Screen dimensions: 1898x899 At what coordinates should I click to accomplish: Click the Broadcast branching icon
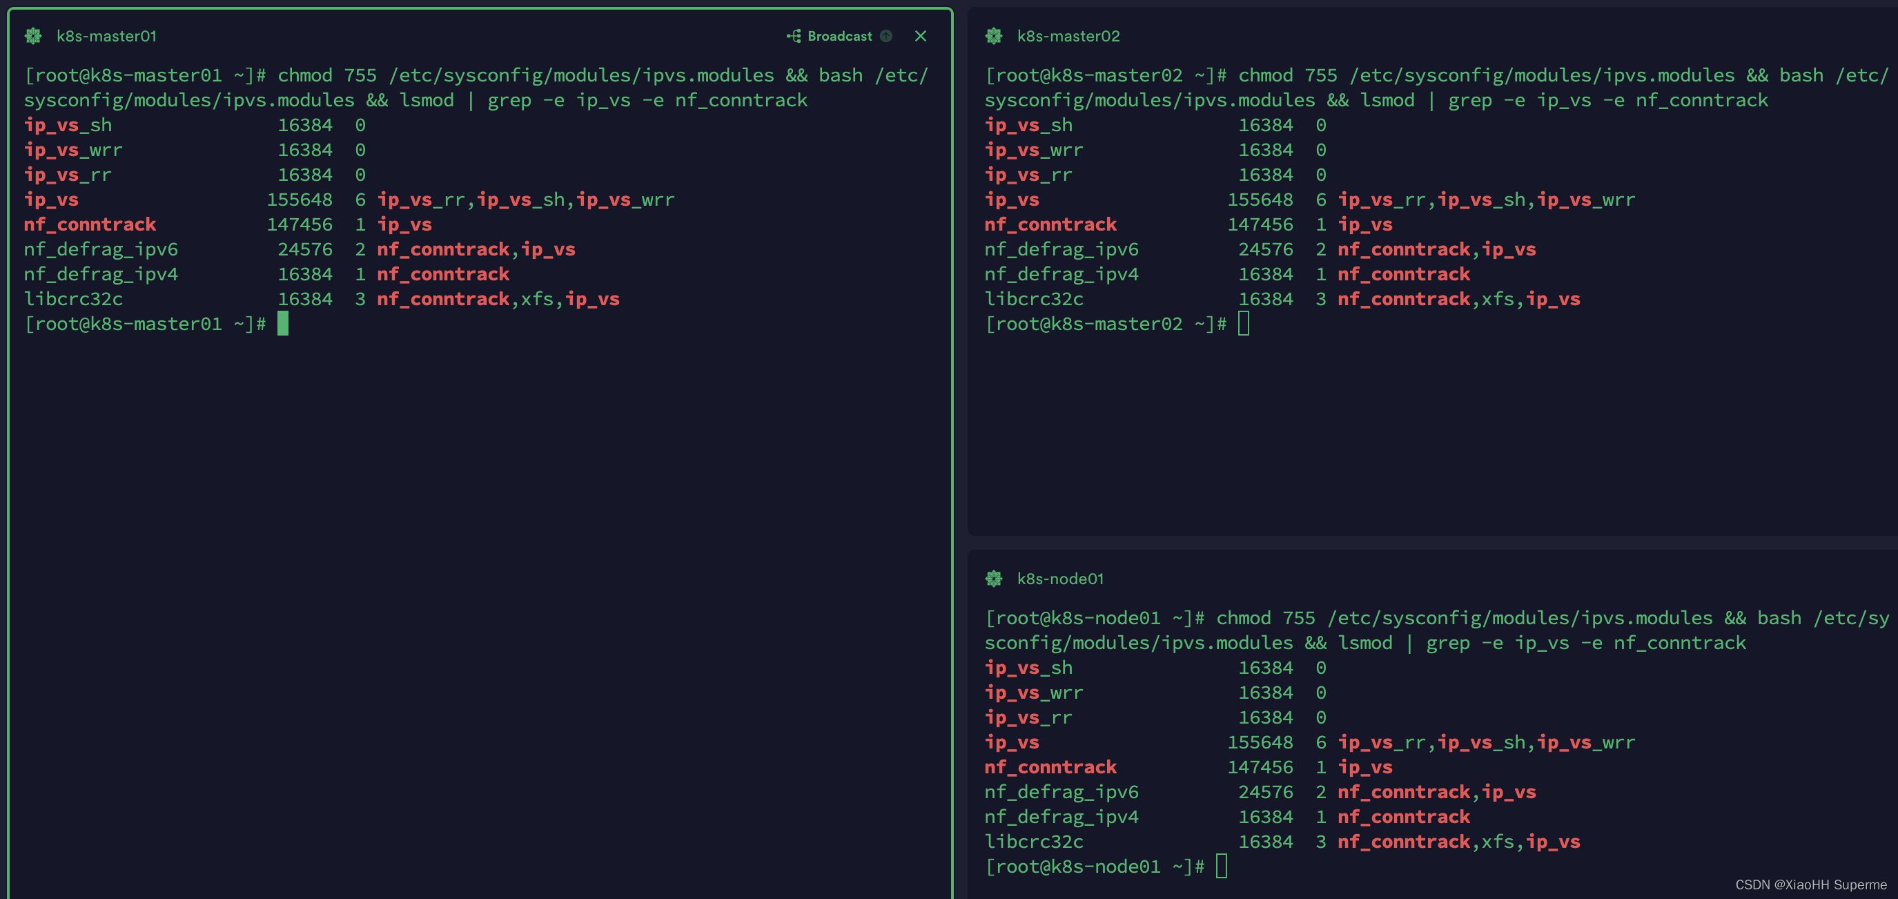coord(794,36)
